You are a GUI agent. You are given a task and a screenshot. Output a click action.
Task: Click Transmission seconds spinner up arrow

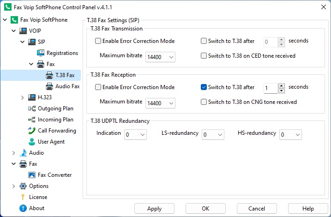(282, 39)
